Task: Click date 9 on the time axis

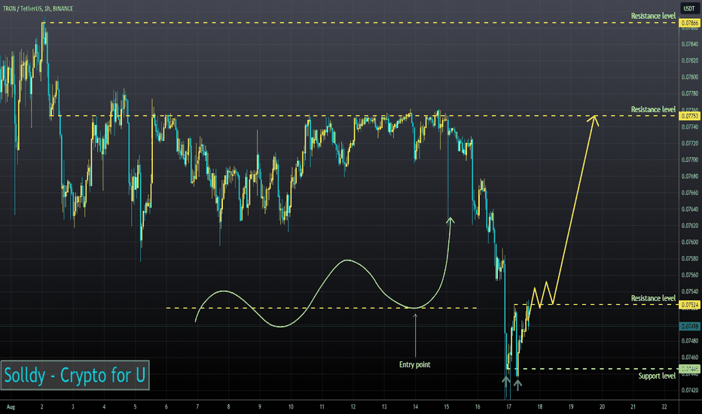Action: coord(260,406)
